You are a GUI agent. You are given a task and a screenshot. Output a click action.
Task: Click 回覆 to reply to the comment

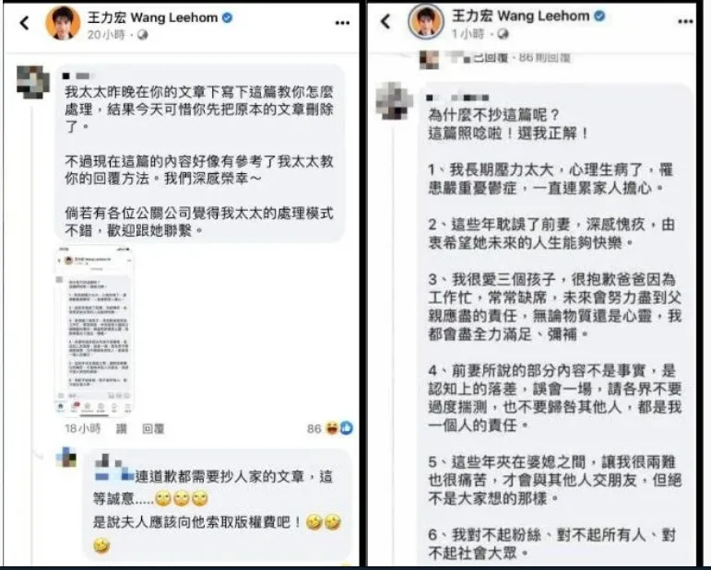click(153, 429)
